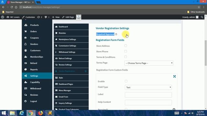Screen dimensions: 207x116
Task: Click the Chrome home button
Action: tap(16, 7)
